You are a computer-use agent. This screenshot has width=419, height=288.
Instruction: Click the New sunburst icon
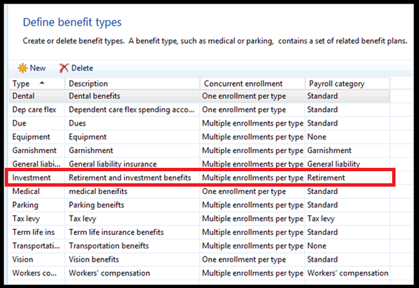click(23, 68)
